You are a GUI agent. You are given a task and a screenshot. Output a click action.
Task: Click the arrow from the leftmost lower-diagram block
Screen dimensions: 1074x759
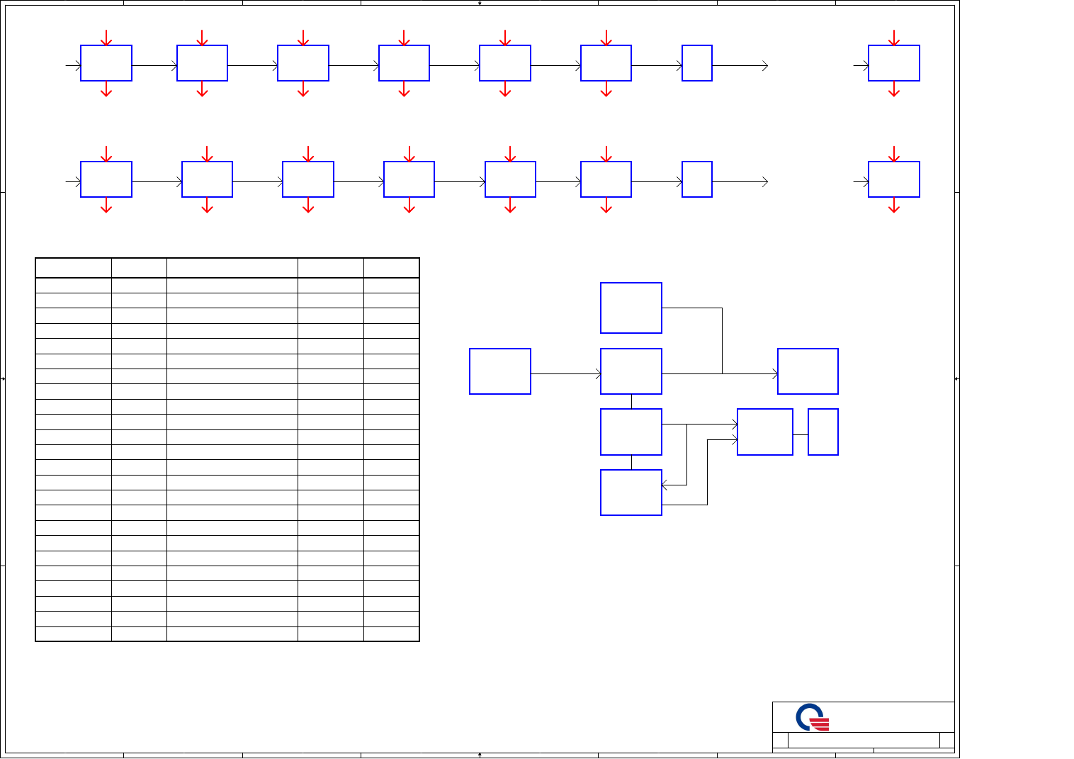tap(565, 373)
